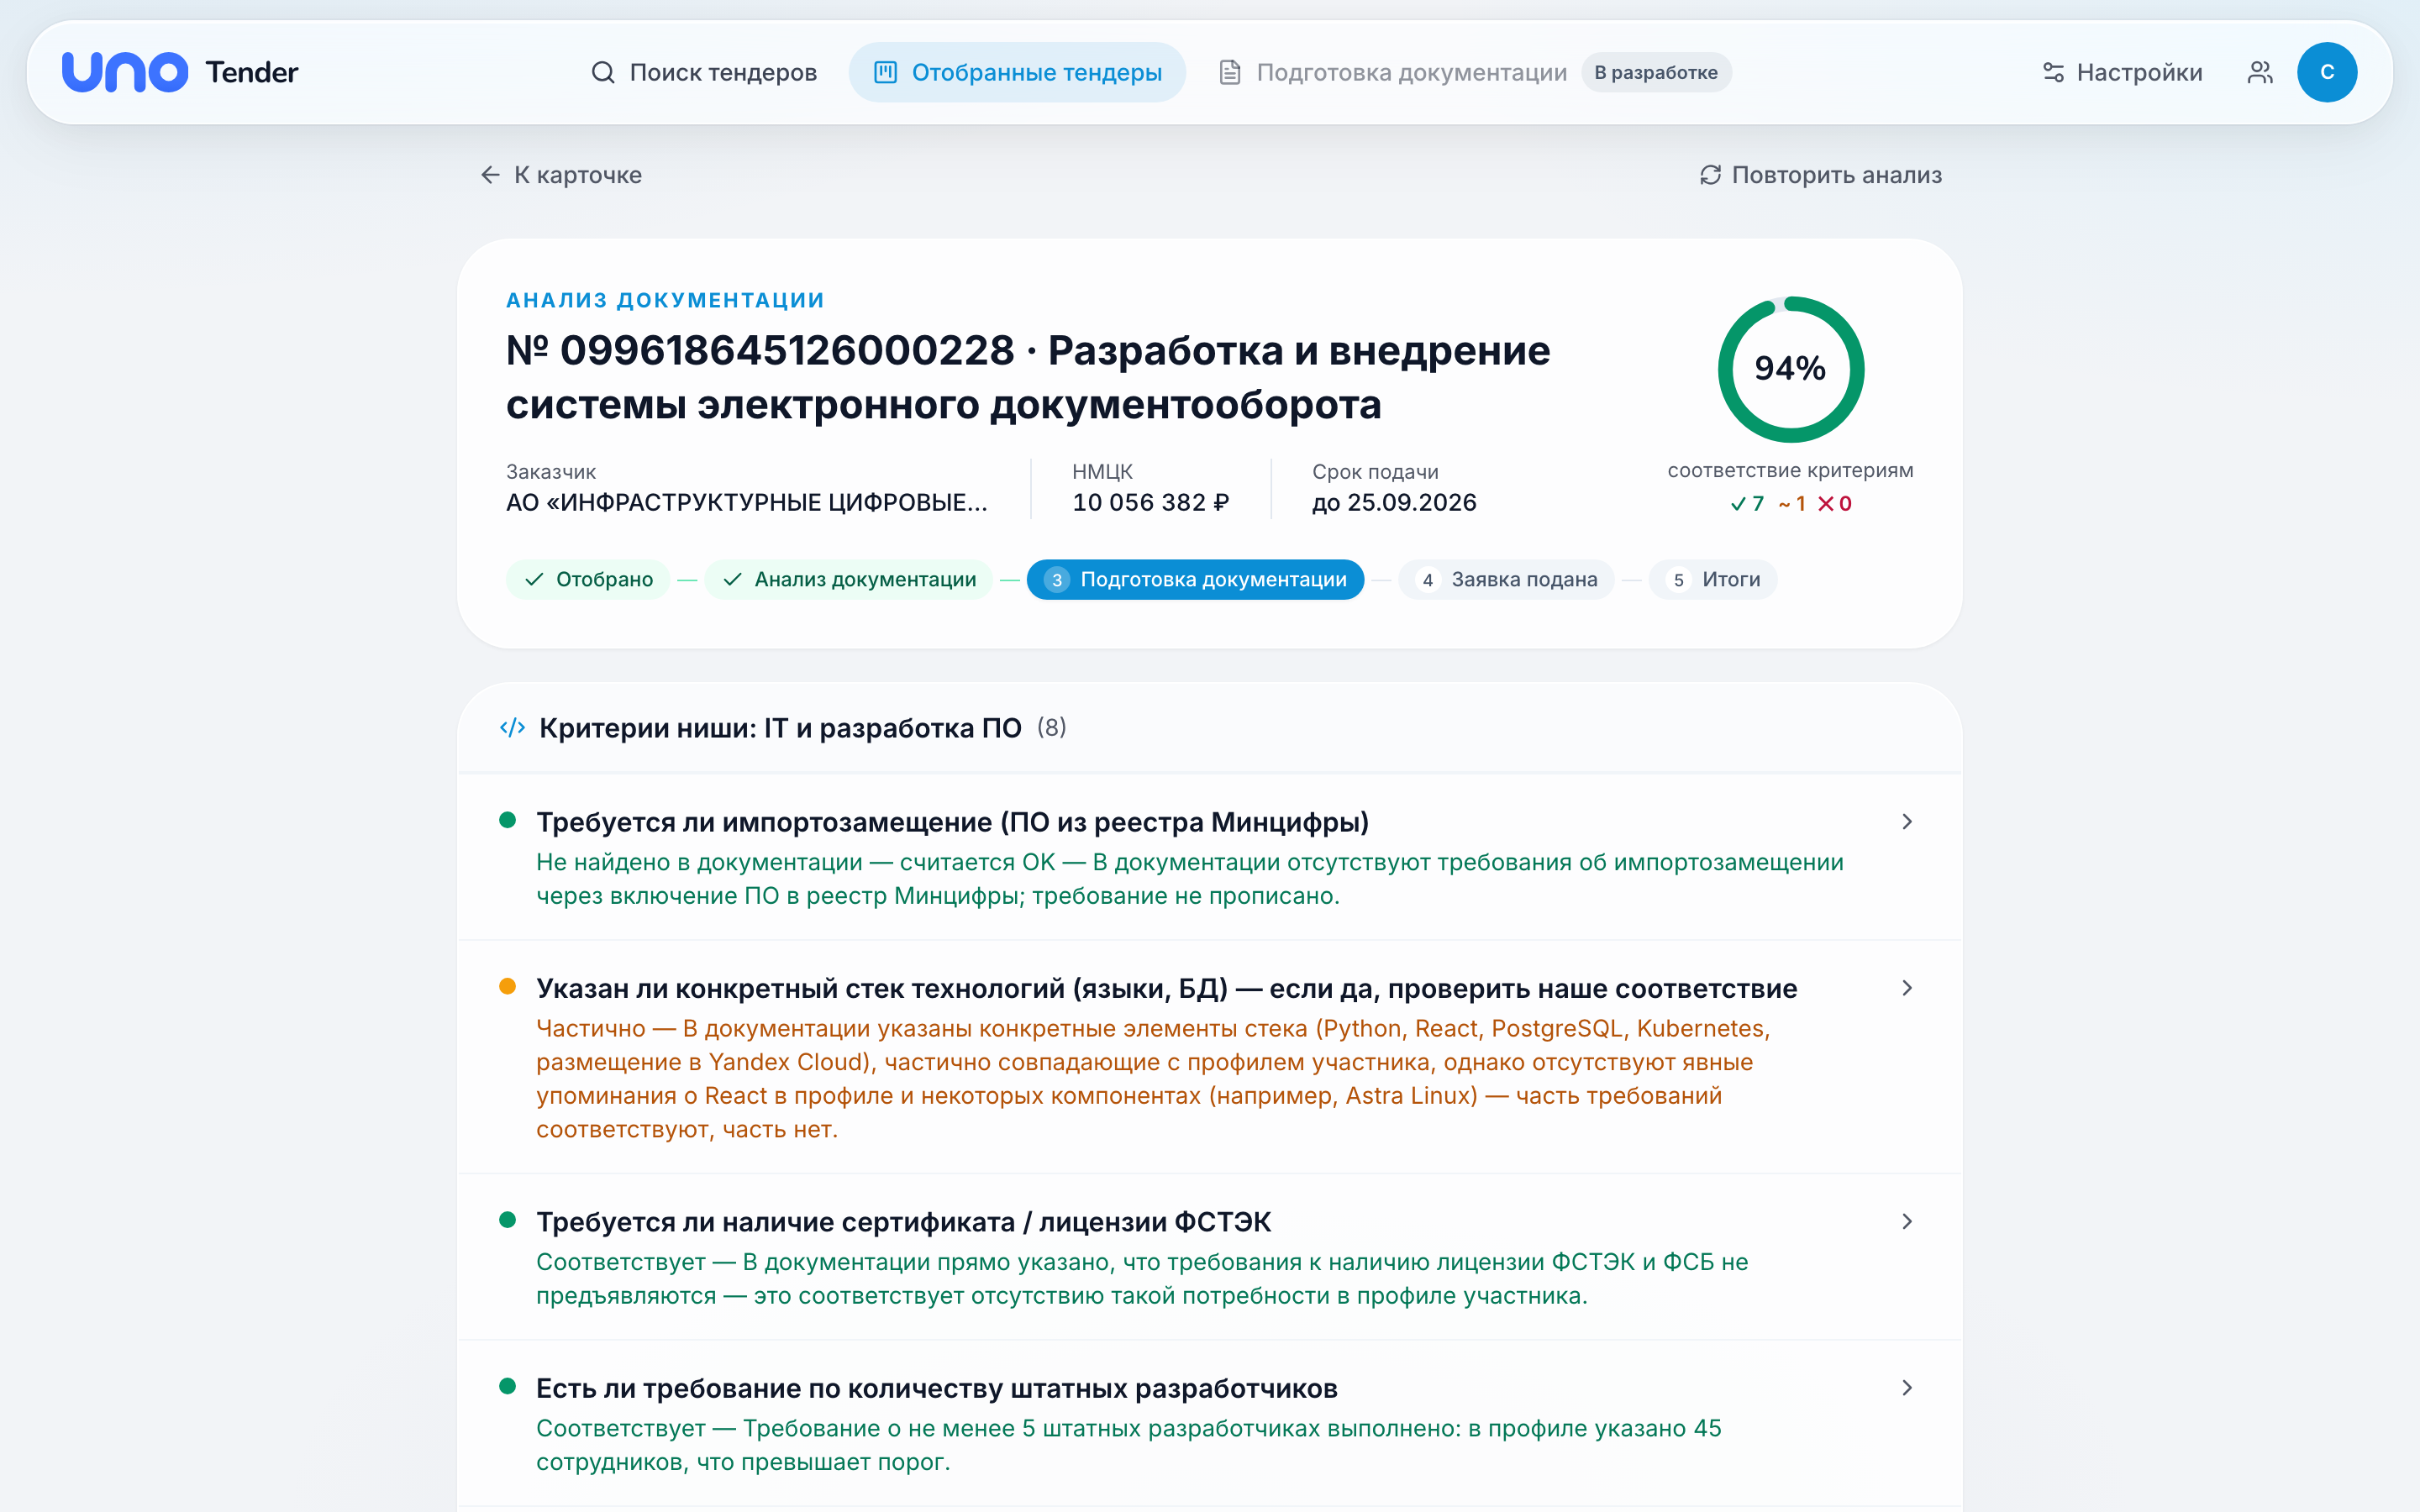
Task: Open the users team icon
Action: pos(2260,72)
